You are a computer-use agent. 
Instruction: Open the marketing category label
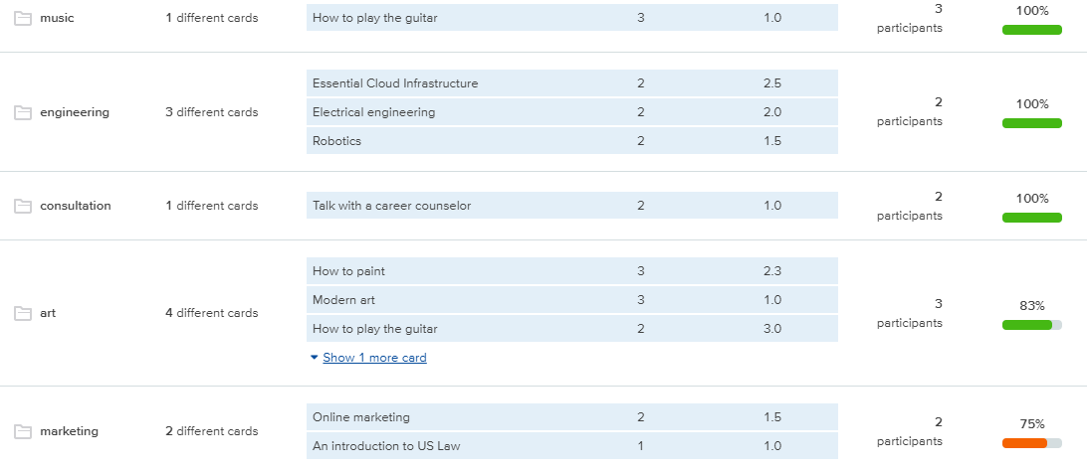click(70, 431)
